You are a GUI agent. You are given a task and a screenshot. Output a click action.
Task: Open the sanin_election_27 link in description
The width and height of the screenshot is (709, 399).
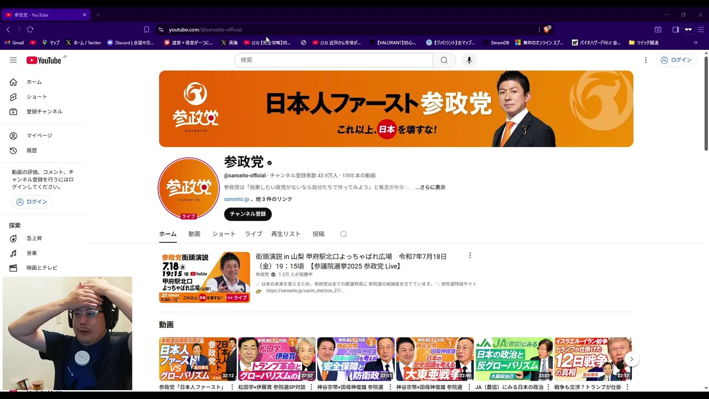pos(305,290)
